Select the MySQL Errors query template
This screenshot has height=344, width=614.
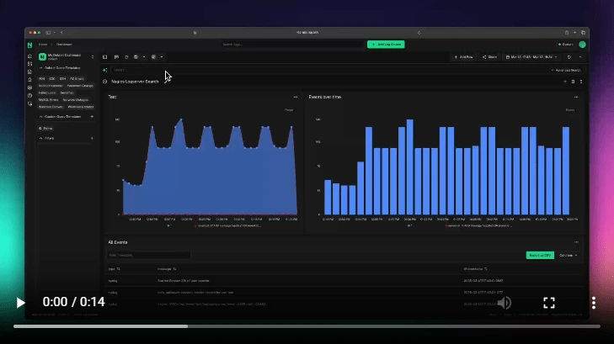coord(48,99)
